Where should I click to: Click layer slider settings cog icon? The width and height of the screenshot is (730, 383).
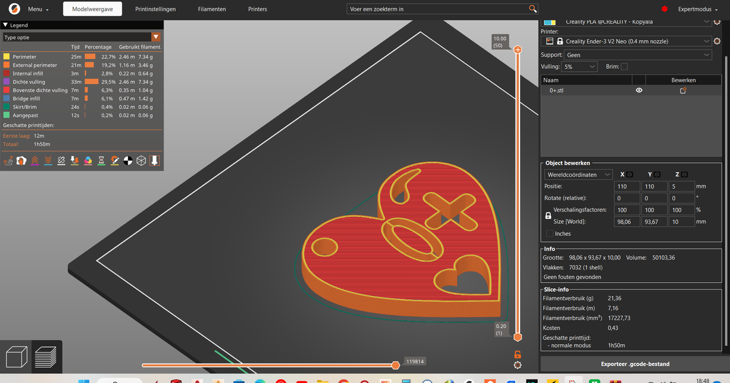[517, 365]
